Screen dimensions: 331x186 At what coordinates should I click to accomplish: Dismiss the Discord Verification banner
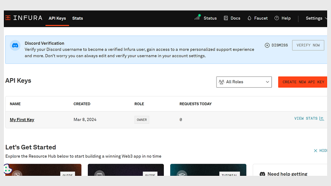pos(276,45)
